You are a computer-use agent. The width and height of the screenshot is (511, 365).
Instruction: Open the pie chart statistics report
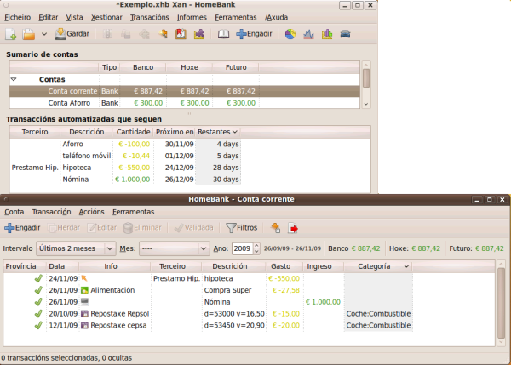pyautogui.click(x=290, y=34)
